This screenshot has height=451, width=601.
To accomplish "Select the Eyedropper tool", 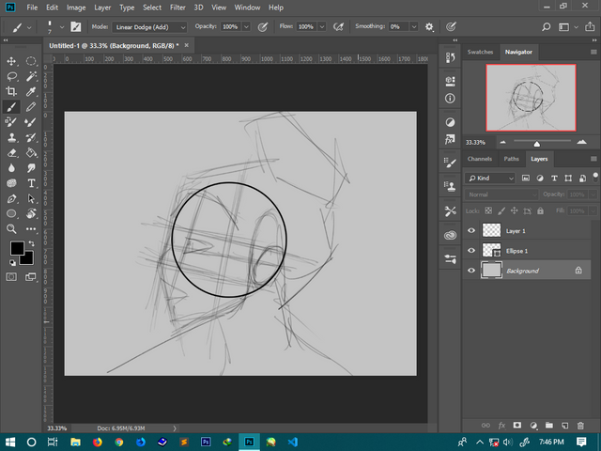I will 31,91.
